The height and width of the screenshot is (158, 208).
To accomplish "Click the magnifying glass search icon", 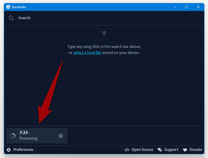I will coord(11,18).
